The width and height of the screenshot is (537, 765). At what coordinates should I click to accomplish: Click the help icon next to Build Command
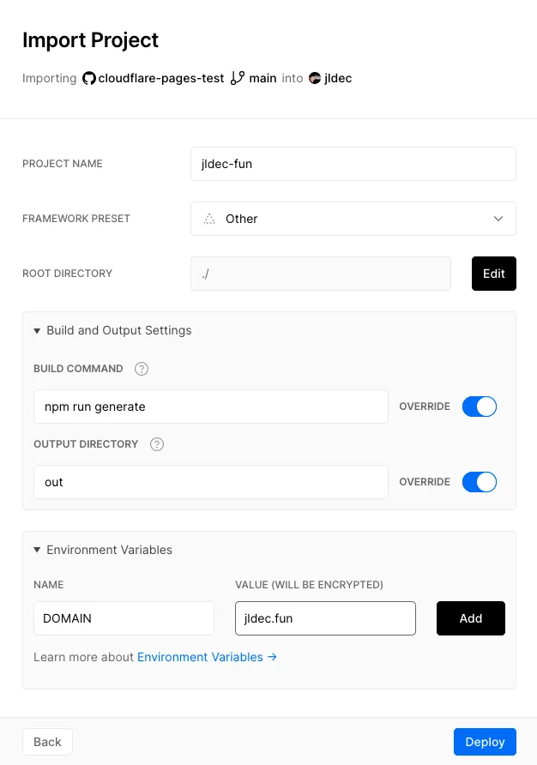[142, 369]
